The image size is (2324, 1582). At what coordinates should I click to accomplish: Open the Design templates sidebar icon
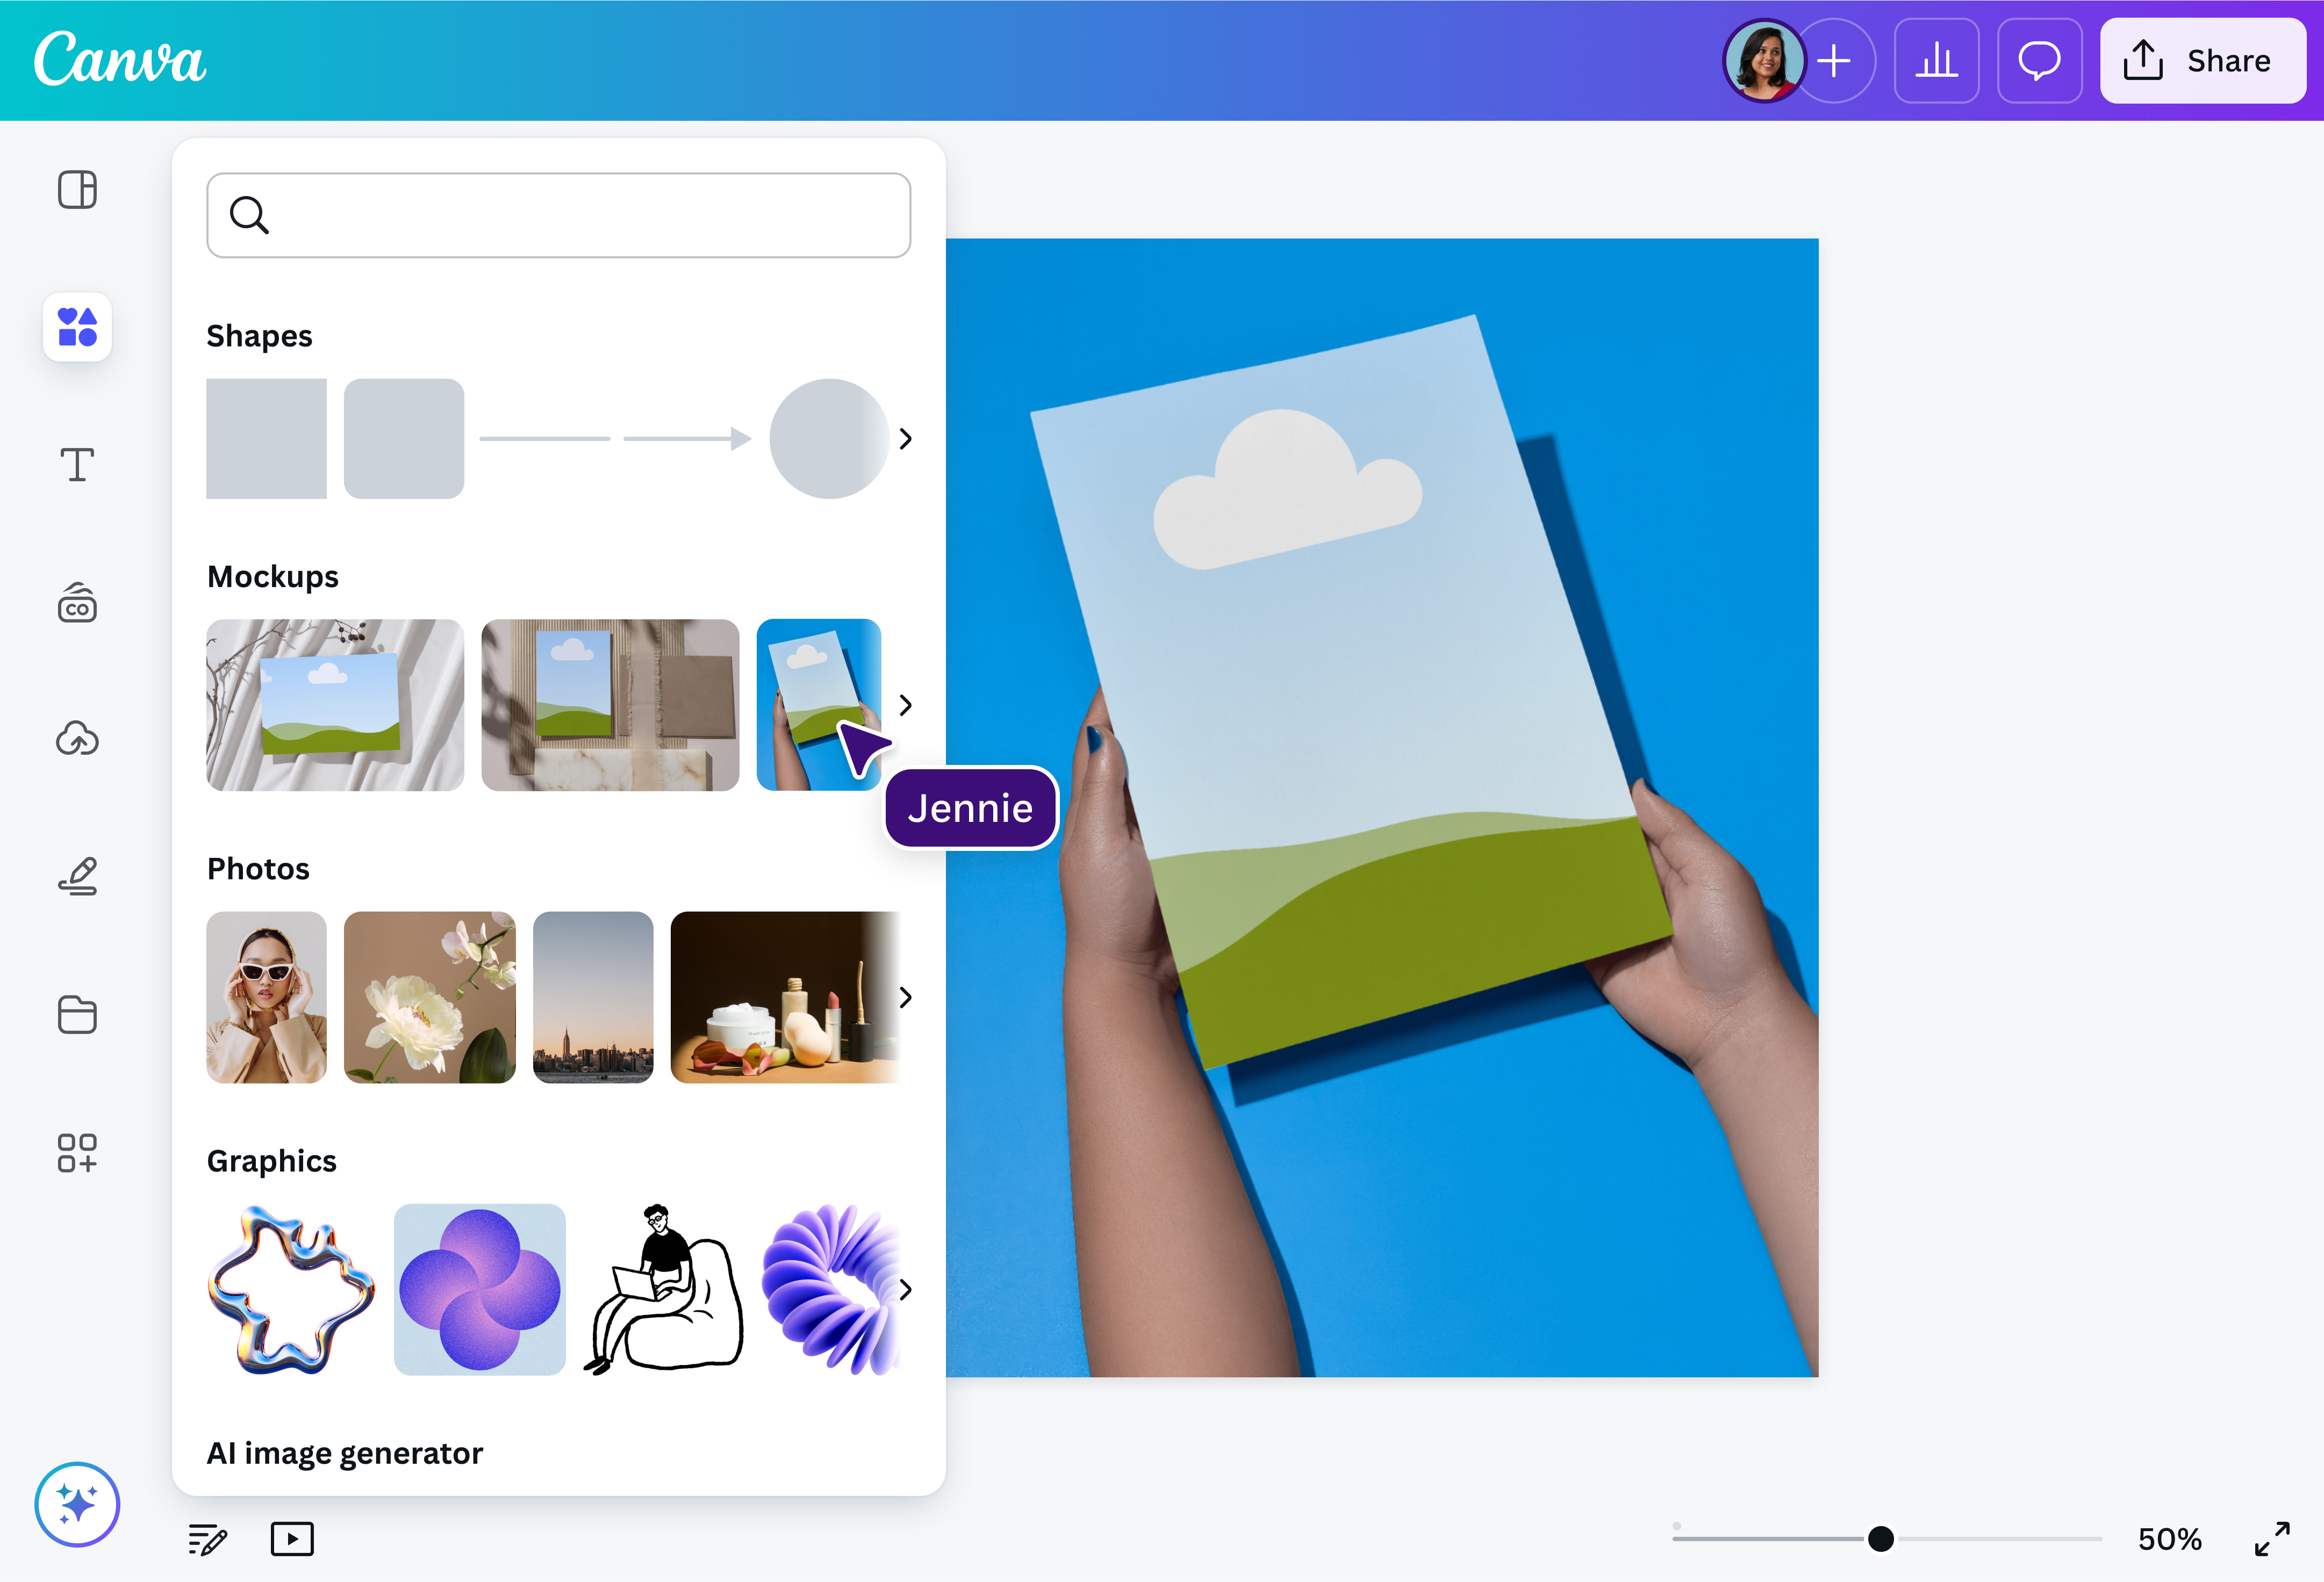[x=77, y=190]
